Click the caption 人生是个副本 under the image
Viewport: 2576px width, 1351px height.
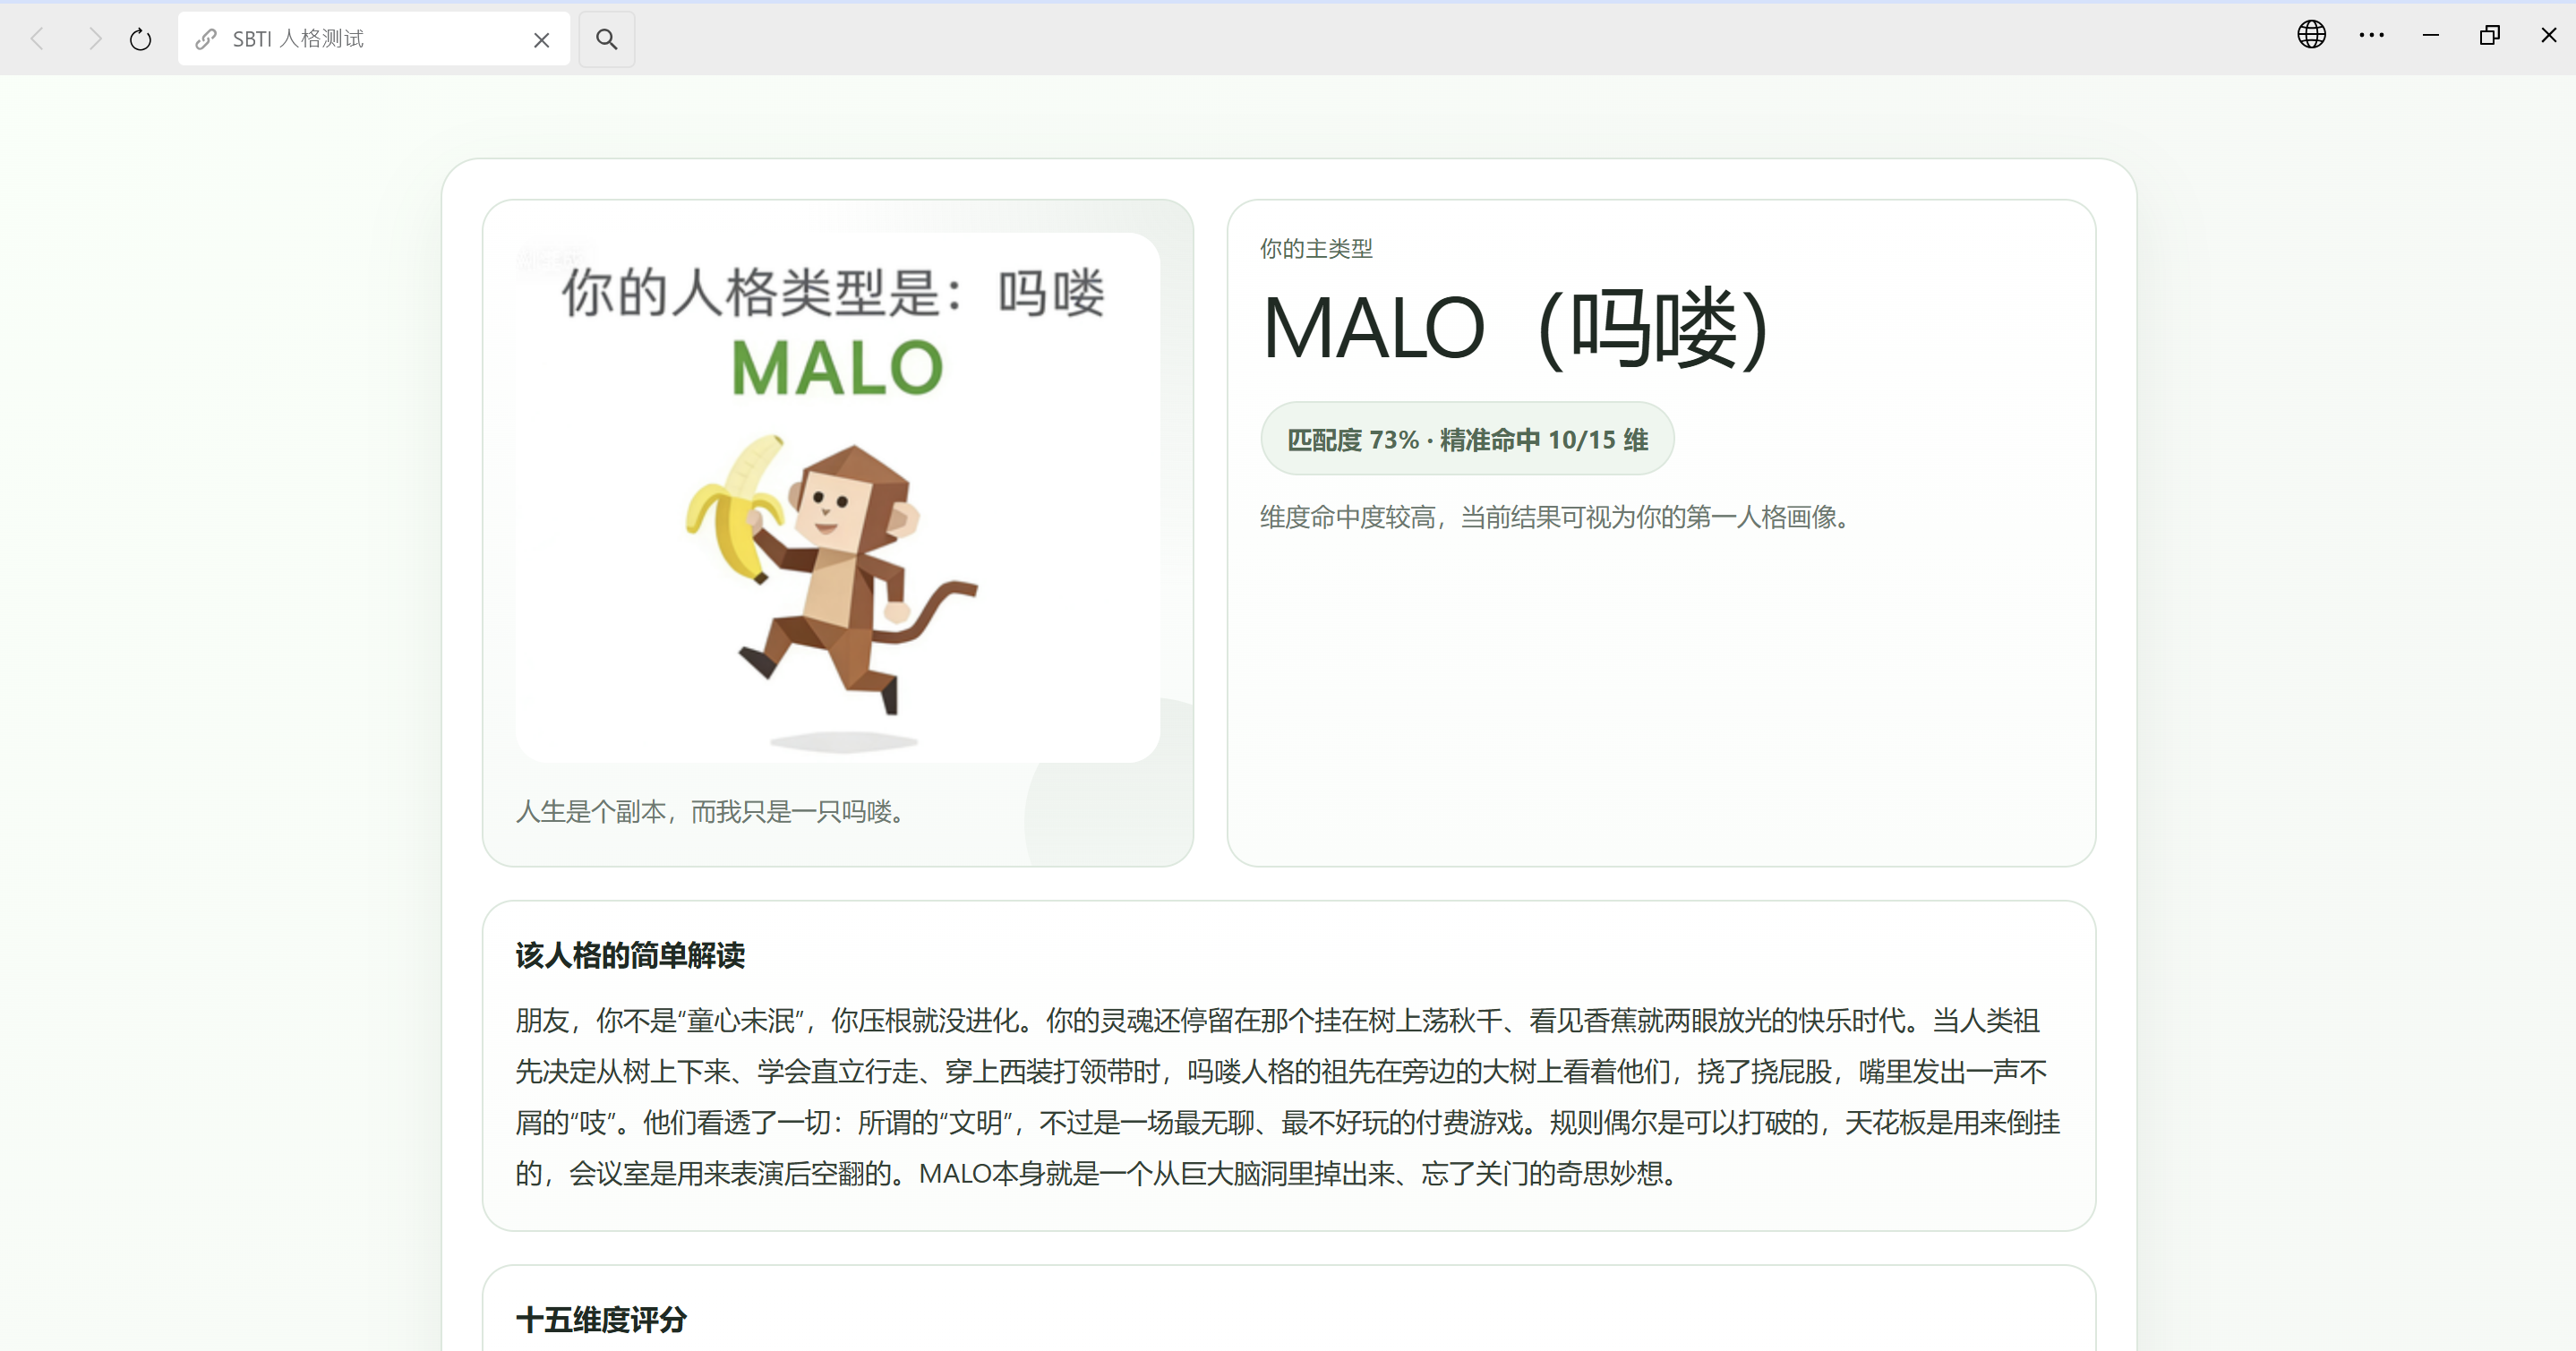[x=712, y=811]
